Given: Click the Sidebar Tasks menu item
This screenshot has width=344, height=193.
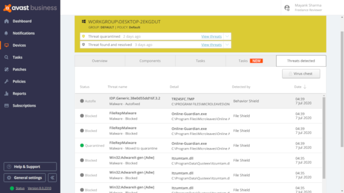Looking at the screenshot, I should coord(17,57).
